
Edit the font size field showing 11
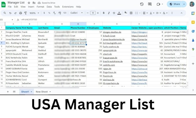93,13
